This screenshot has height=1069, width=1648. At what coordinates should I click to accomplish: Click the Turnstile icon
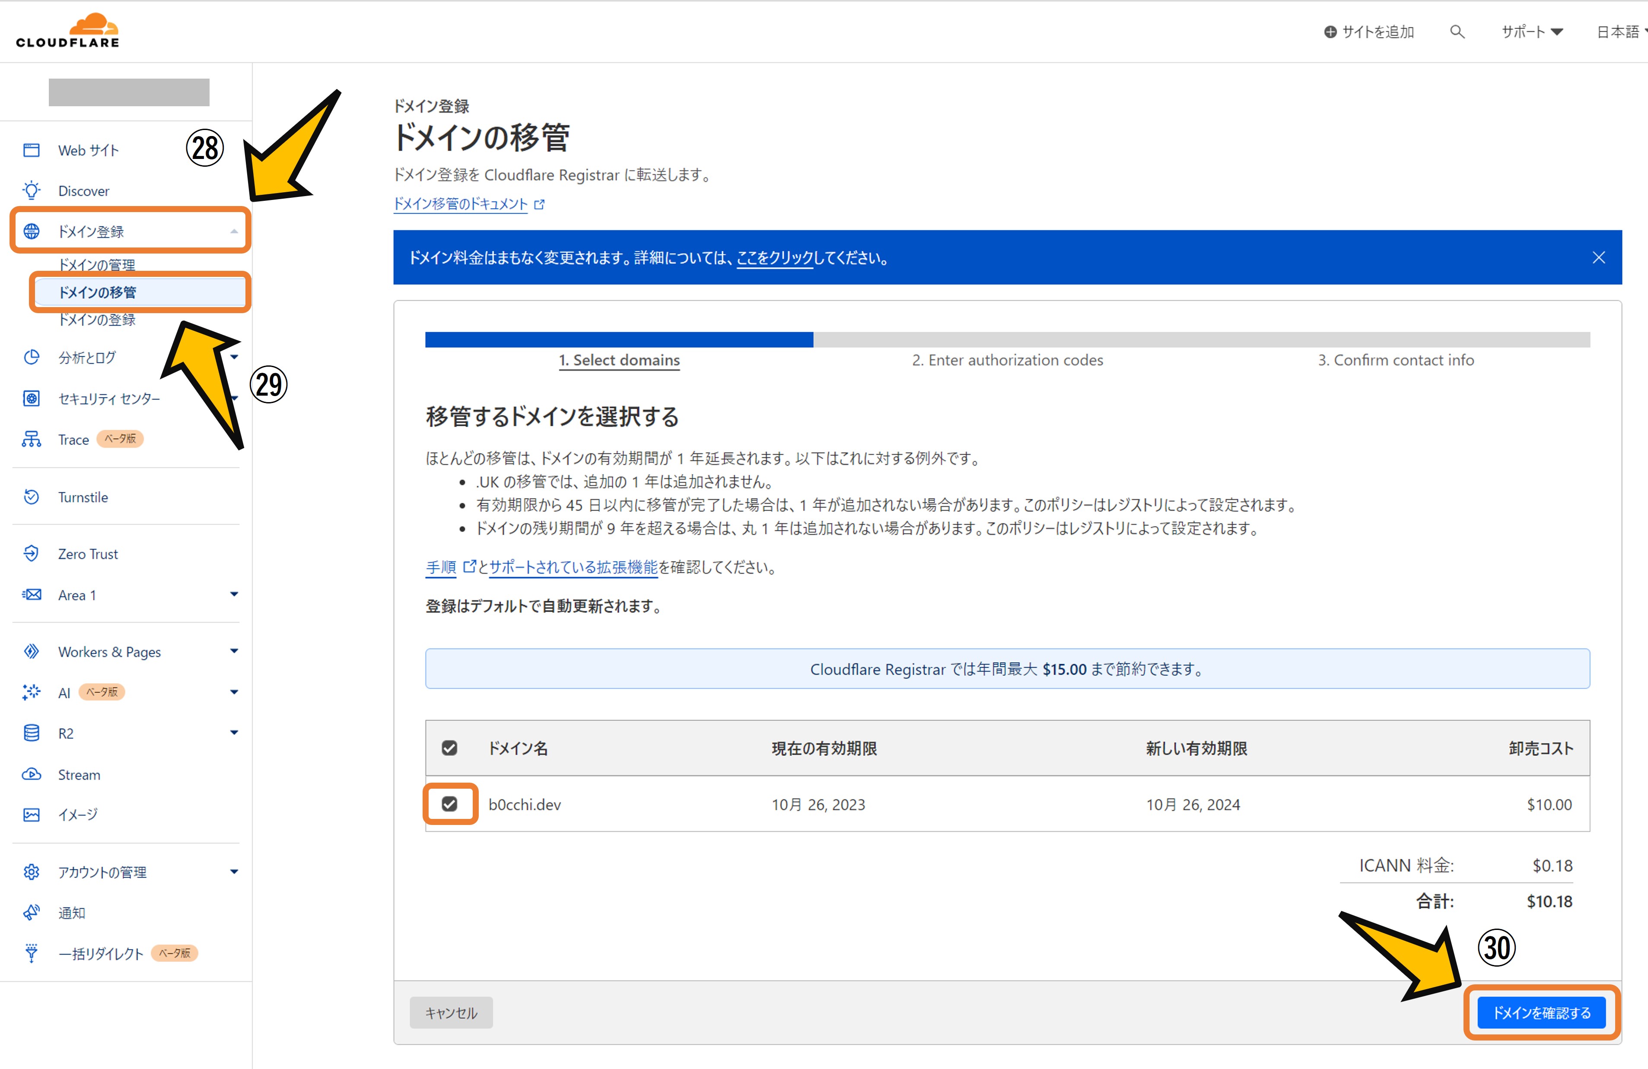[31, 496]
